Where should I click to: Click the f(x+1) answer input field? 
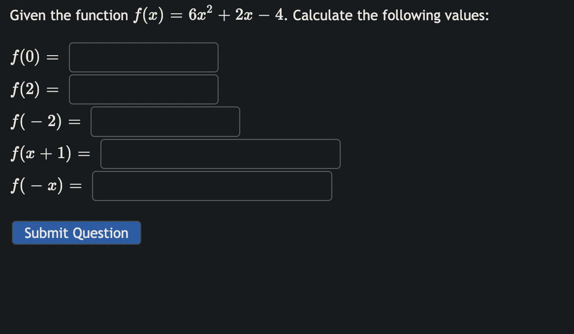220,153
